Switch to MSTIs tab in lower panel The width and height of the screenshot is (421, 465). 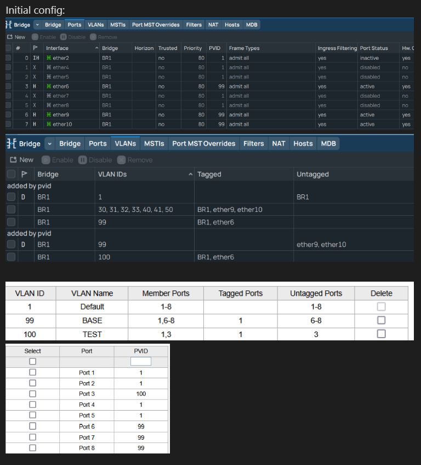coord(154,143)
